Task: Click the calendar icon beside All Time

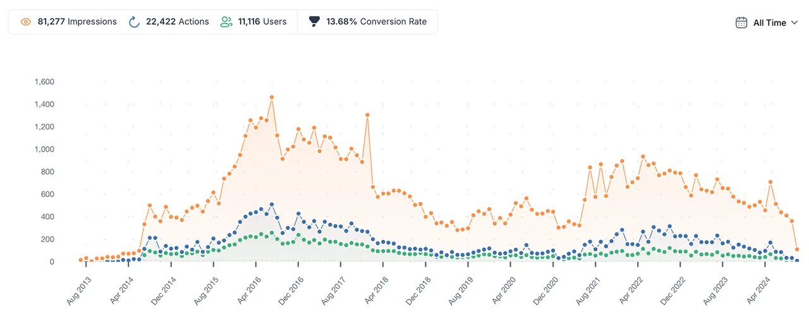Action: pyautogui.click(x=741, y=23)
